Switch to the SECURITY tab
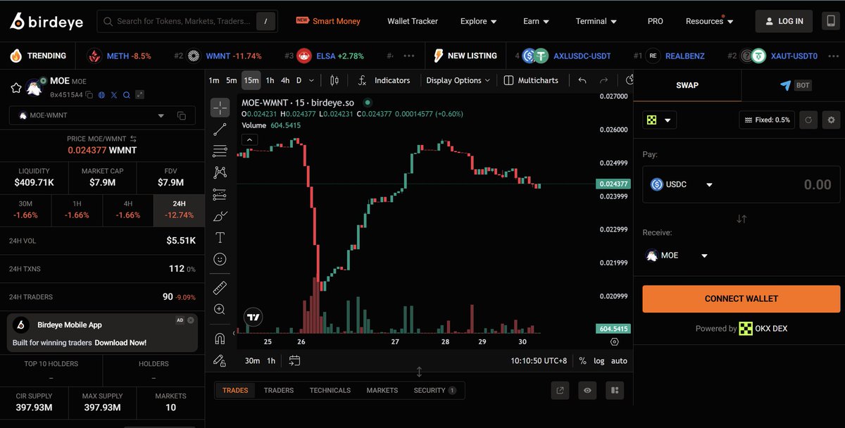845x428 pixels. [x=434, y=390]
